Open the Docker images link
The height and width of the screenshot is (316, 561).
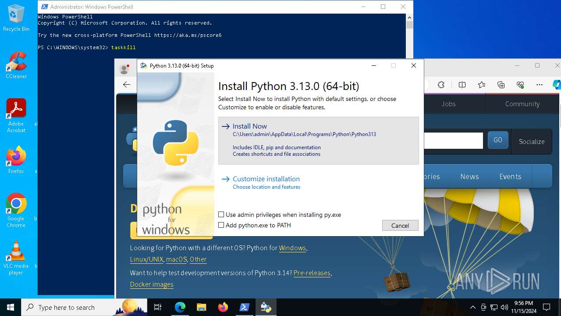coord(152,284)
